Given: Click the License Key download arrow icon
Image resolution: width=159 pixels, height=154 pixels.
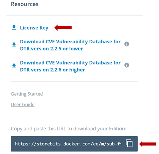Looking at the screenshot, I should point(14,27).
